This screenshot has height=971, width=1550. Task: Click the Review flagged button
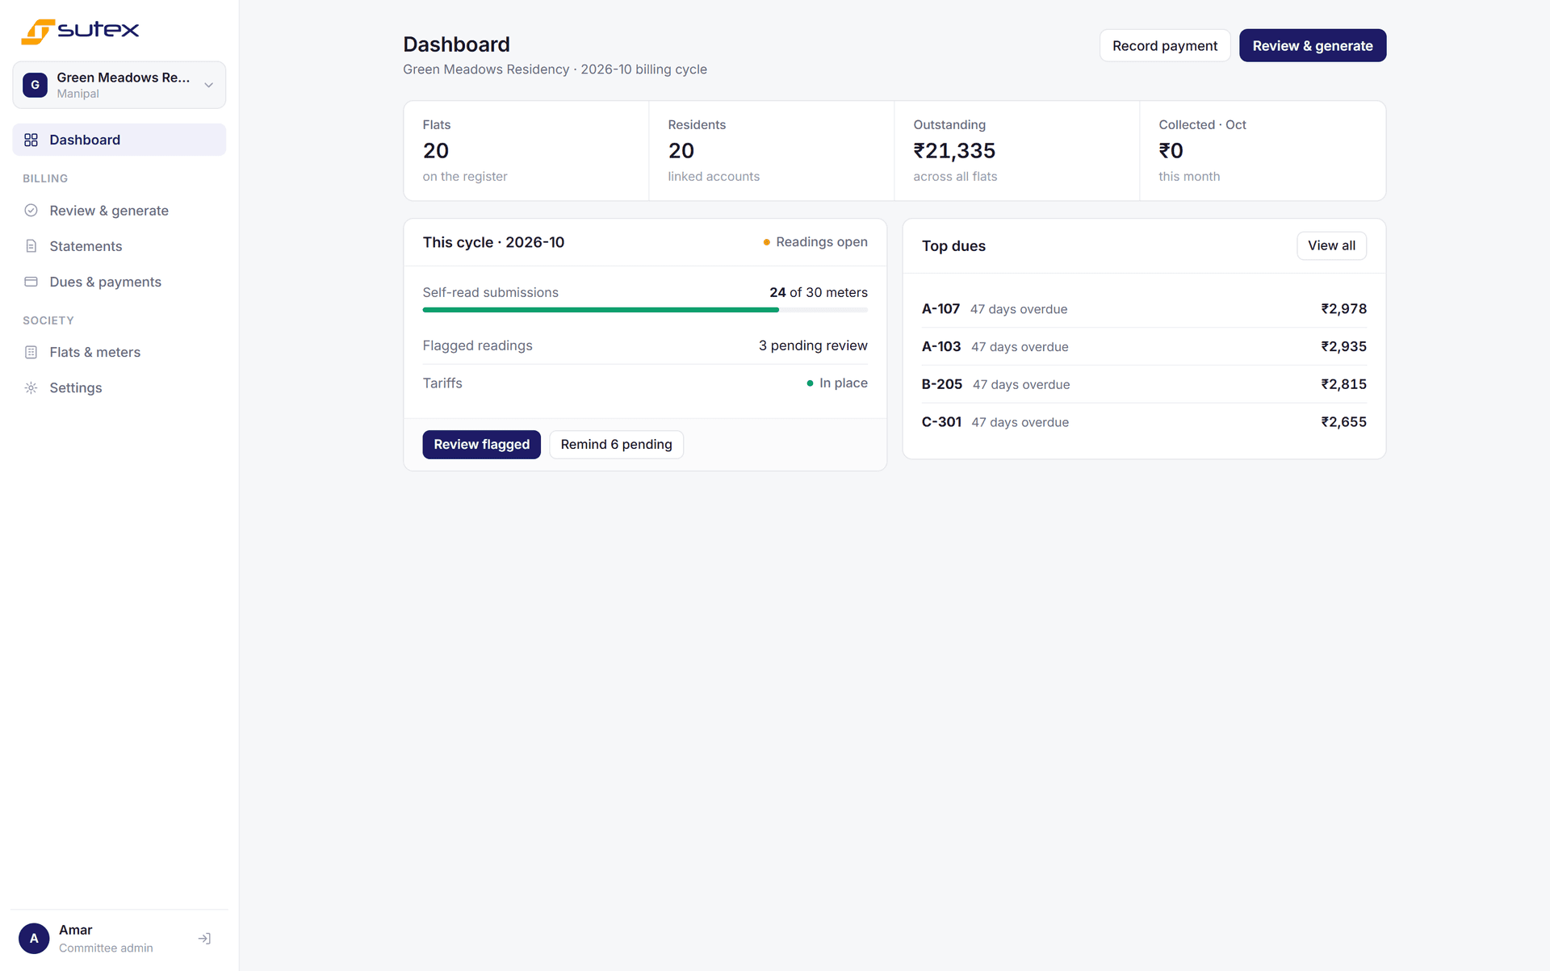pyautogui.click(x=482, y=445)
